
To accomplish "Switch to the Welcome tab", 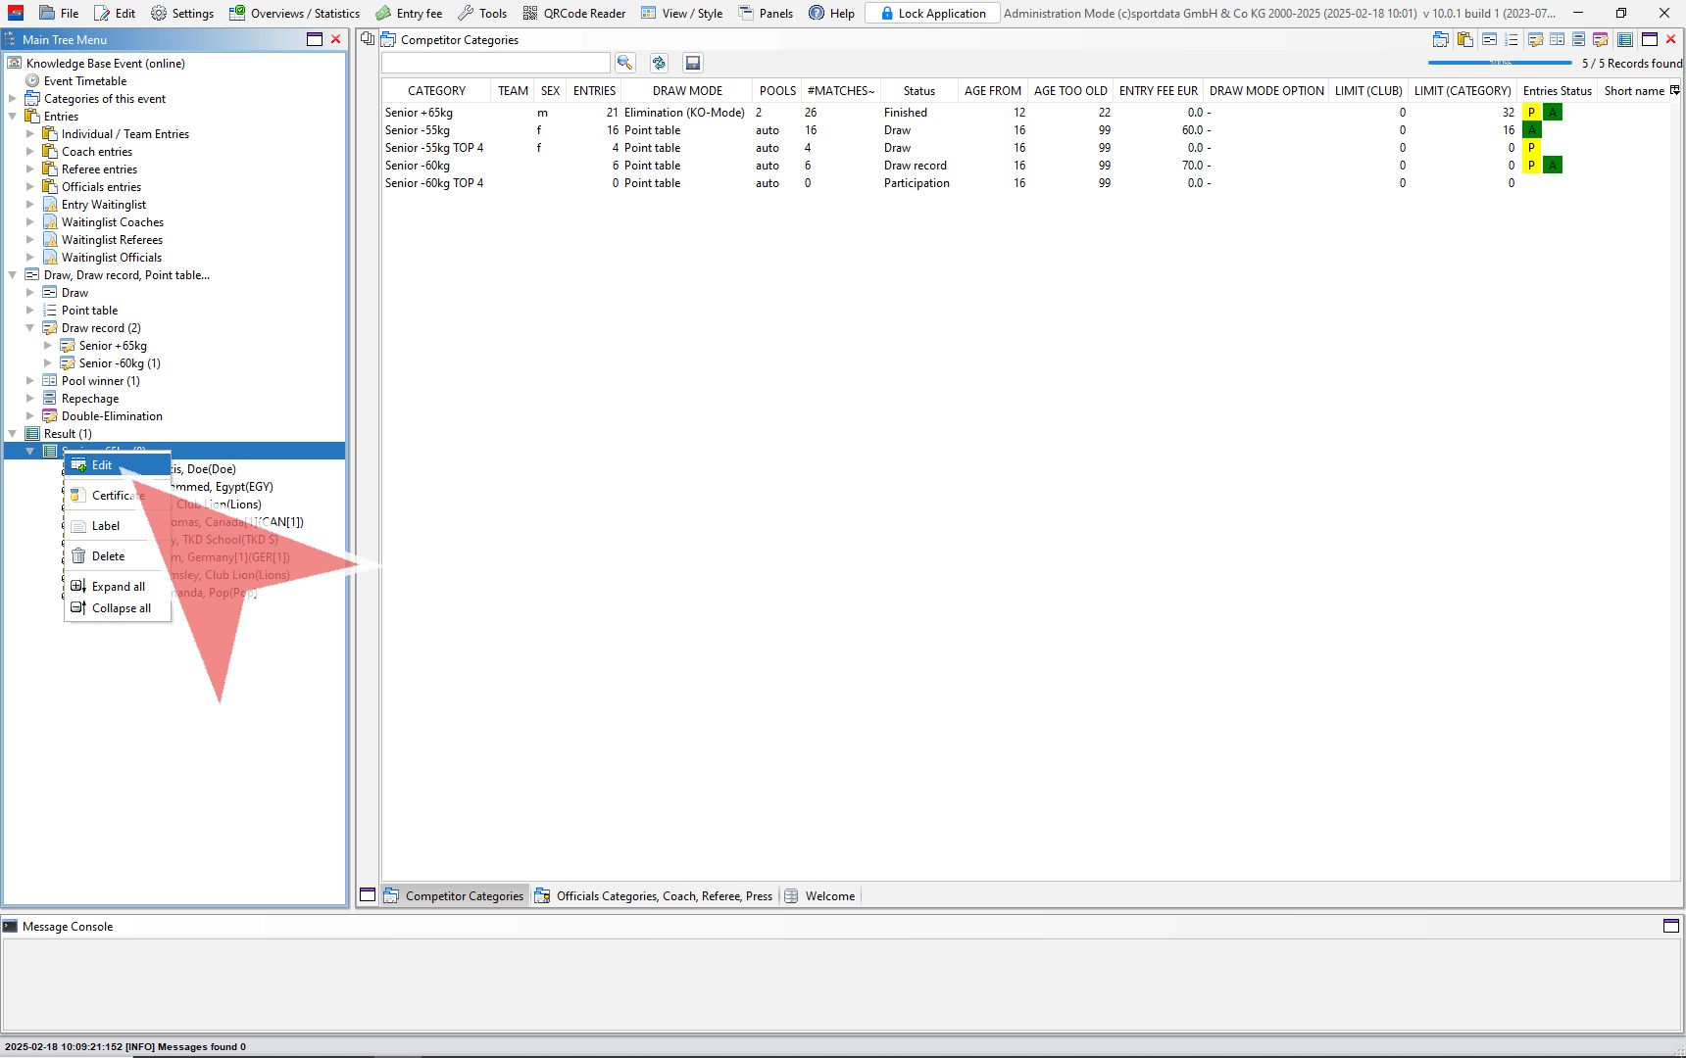I will [829, 895].
